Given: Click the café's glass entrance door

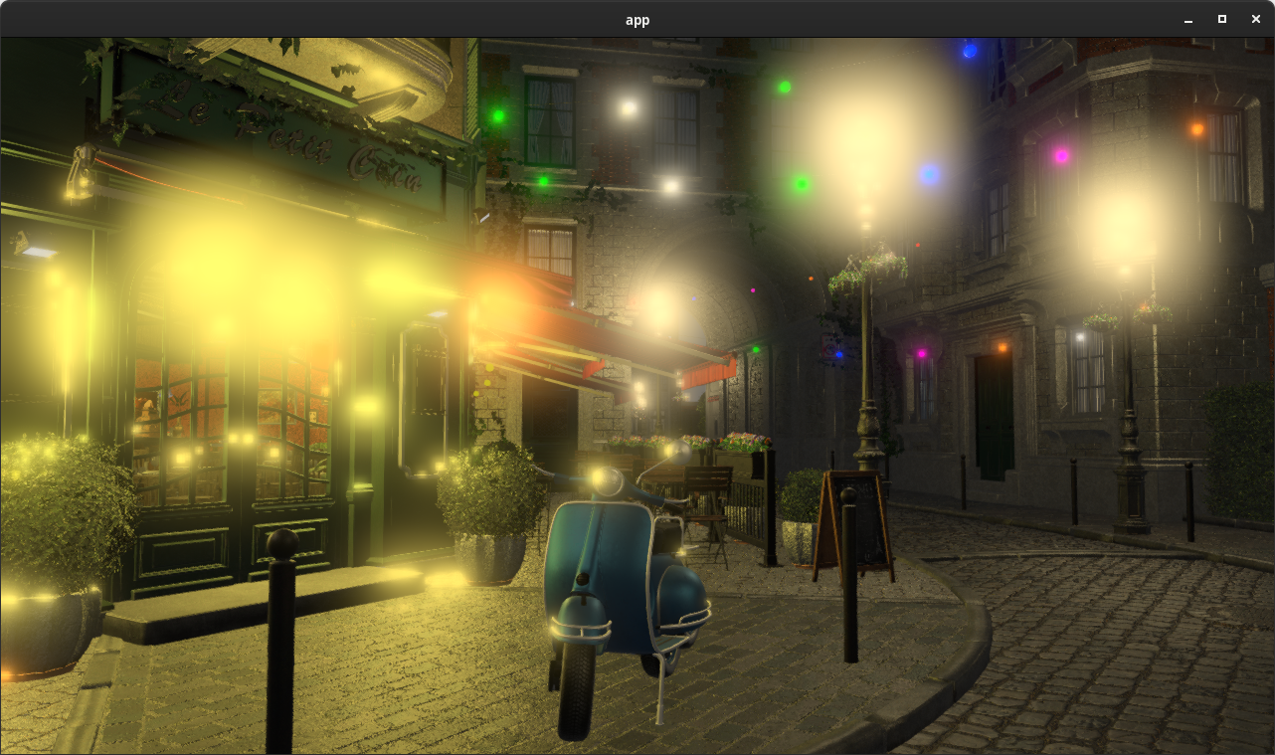Looking at the screenshot, I should (426, 418).
